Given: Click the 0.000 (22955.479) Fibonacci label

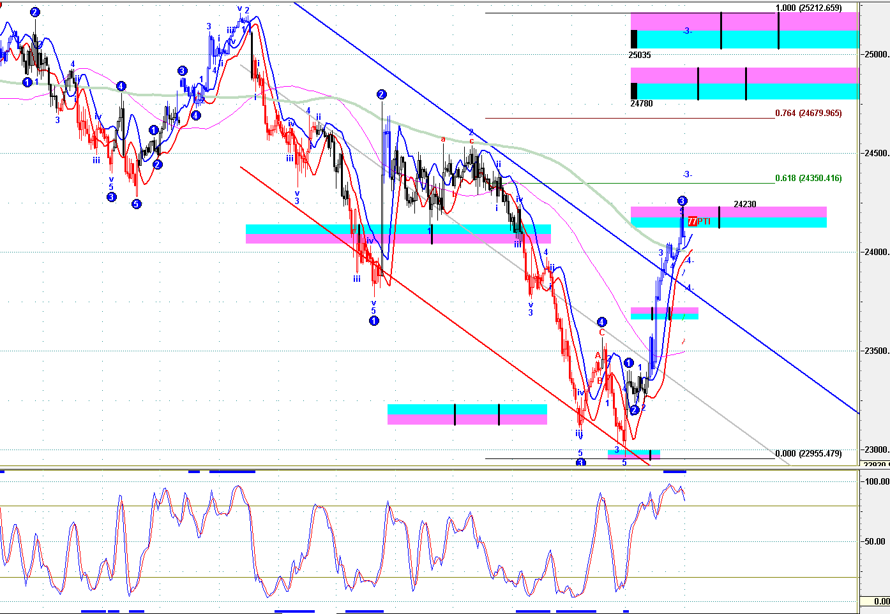Looking at the screenshot, I should click(808, 453).
